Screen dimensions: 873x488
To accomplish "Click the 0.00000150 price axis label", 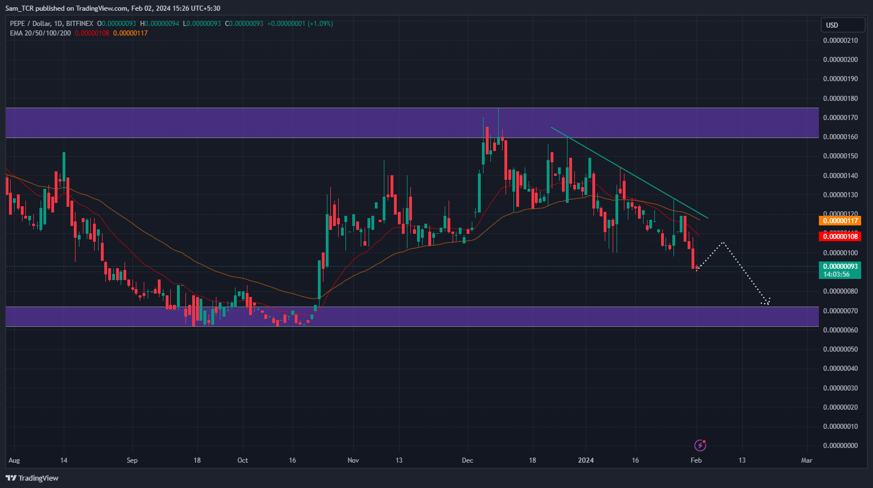I will pyautogui.click(x=840, y=156).
